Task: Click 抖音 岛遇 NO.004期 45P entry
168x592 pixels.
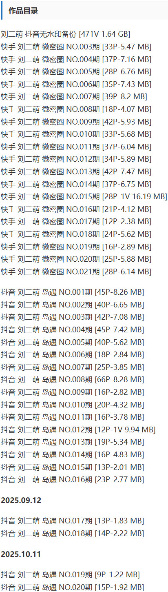Action: point(72,329)
